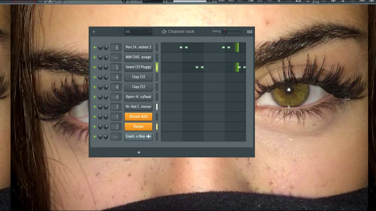Select Crash channel via its selector LED

tap(157, 137)
